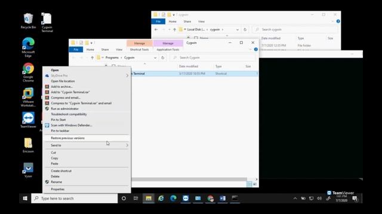The image size is (382, 214).
Task: Open VMware Workstation desktop icon
Action: tap(28, 97)
